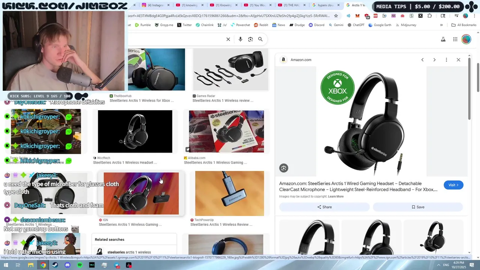
Task: Open the Gemini bookmark
Action: click(x=336, y=25)
